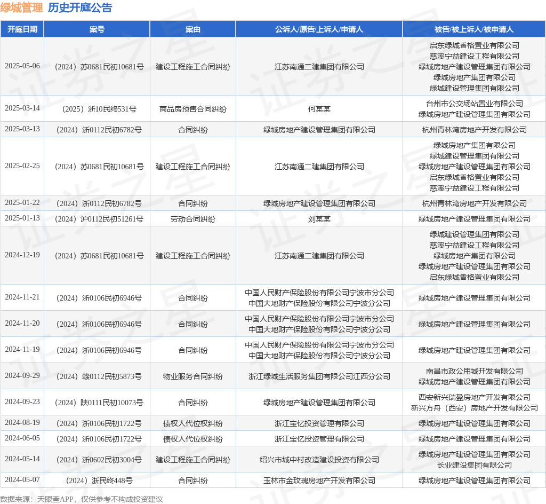Click 债权人代位权纠纷 in the 2024-08-19 row
Viewport: 546px width, 504px height.
[x=193, y=423]
